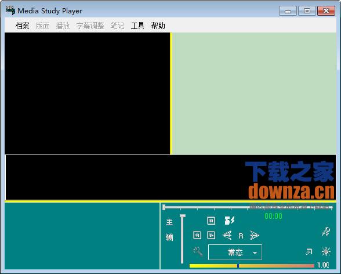Click the yellow-orange speed slider bar
Viewport: 341px width, 274px height.
pyautogui.click(x=252, y=265)
